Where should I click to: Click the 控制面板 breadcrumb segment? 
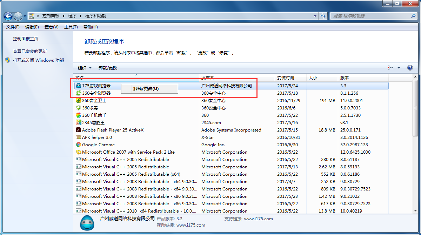point(51,16)
